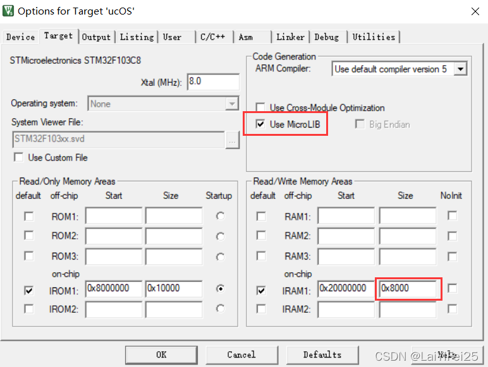The image size is (488, 367).
Task: Click the OK button
Action: (161, 355)
